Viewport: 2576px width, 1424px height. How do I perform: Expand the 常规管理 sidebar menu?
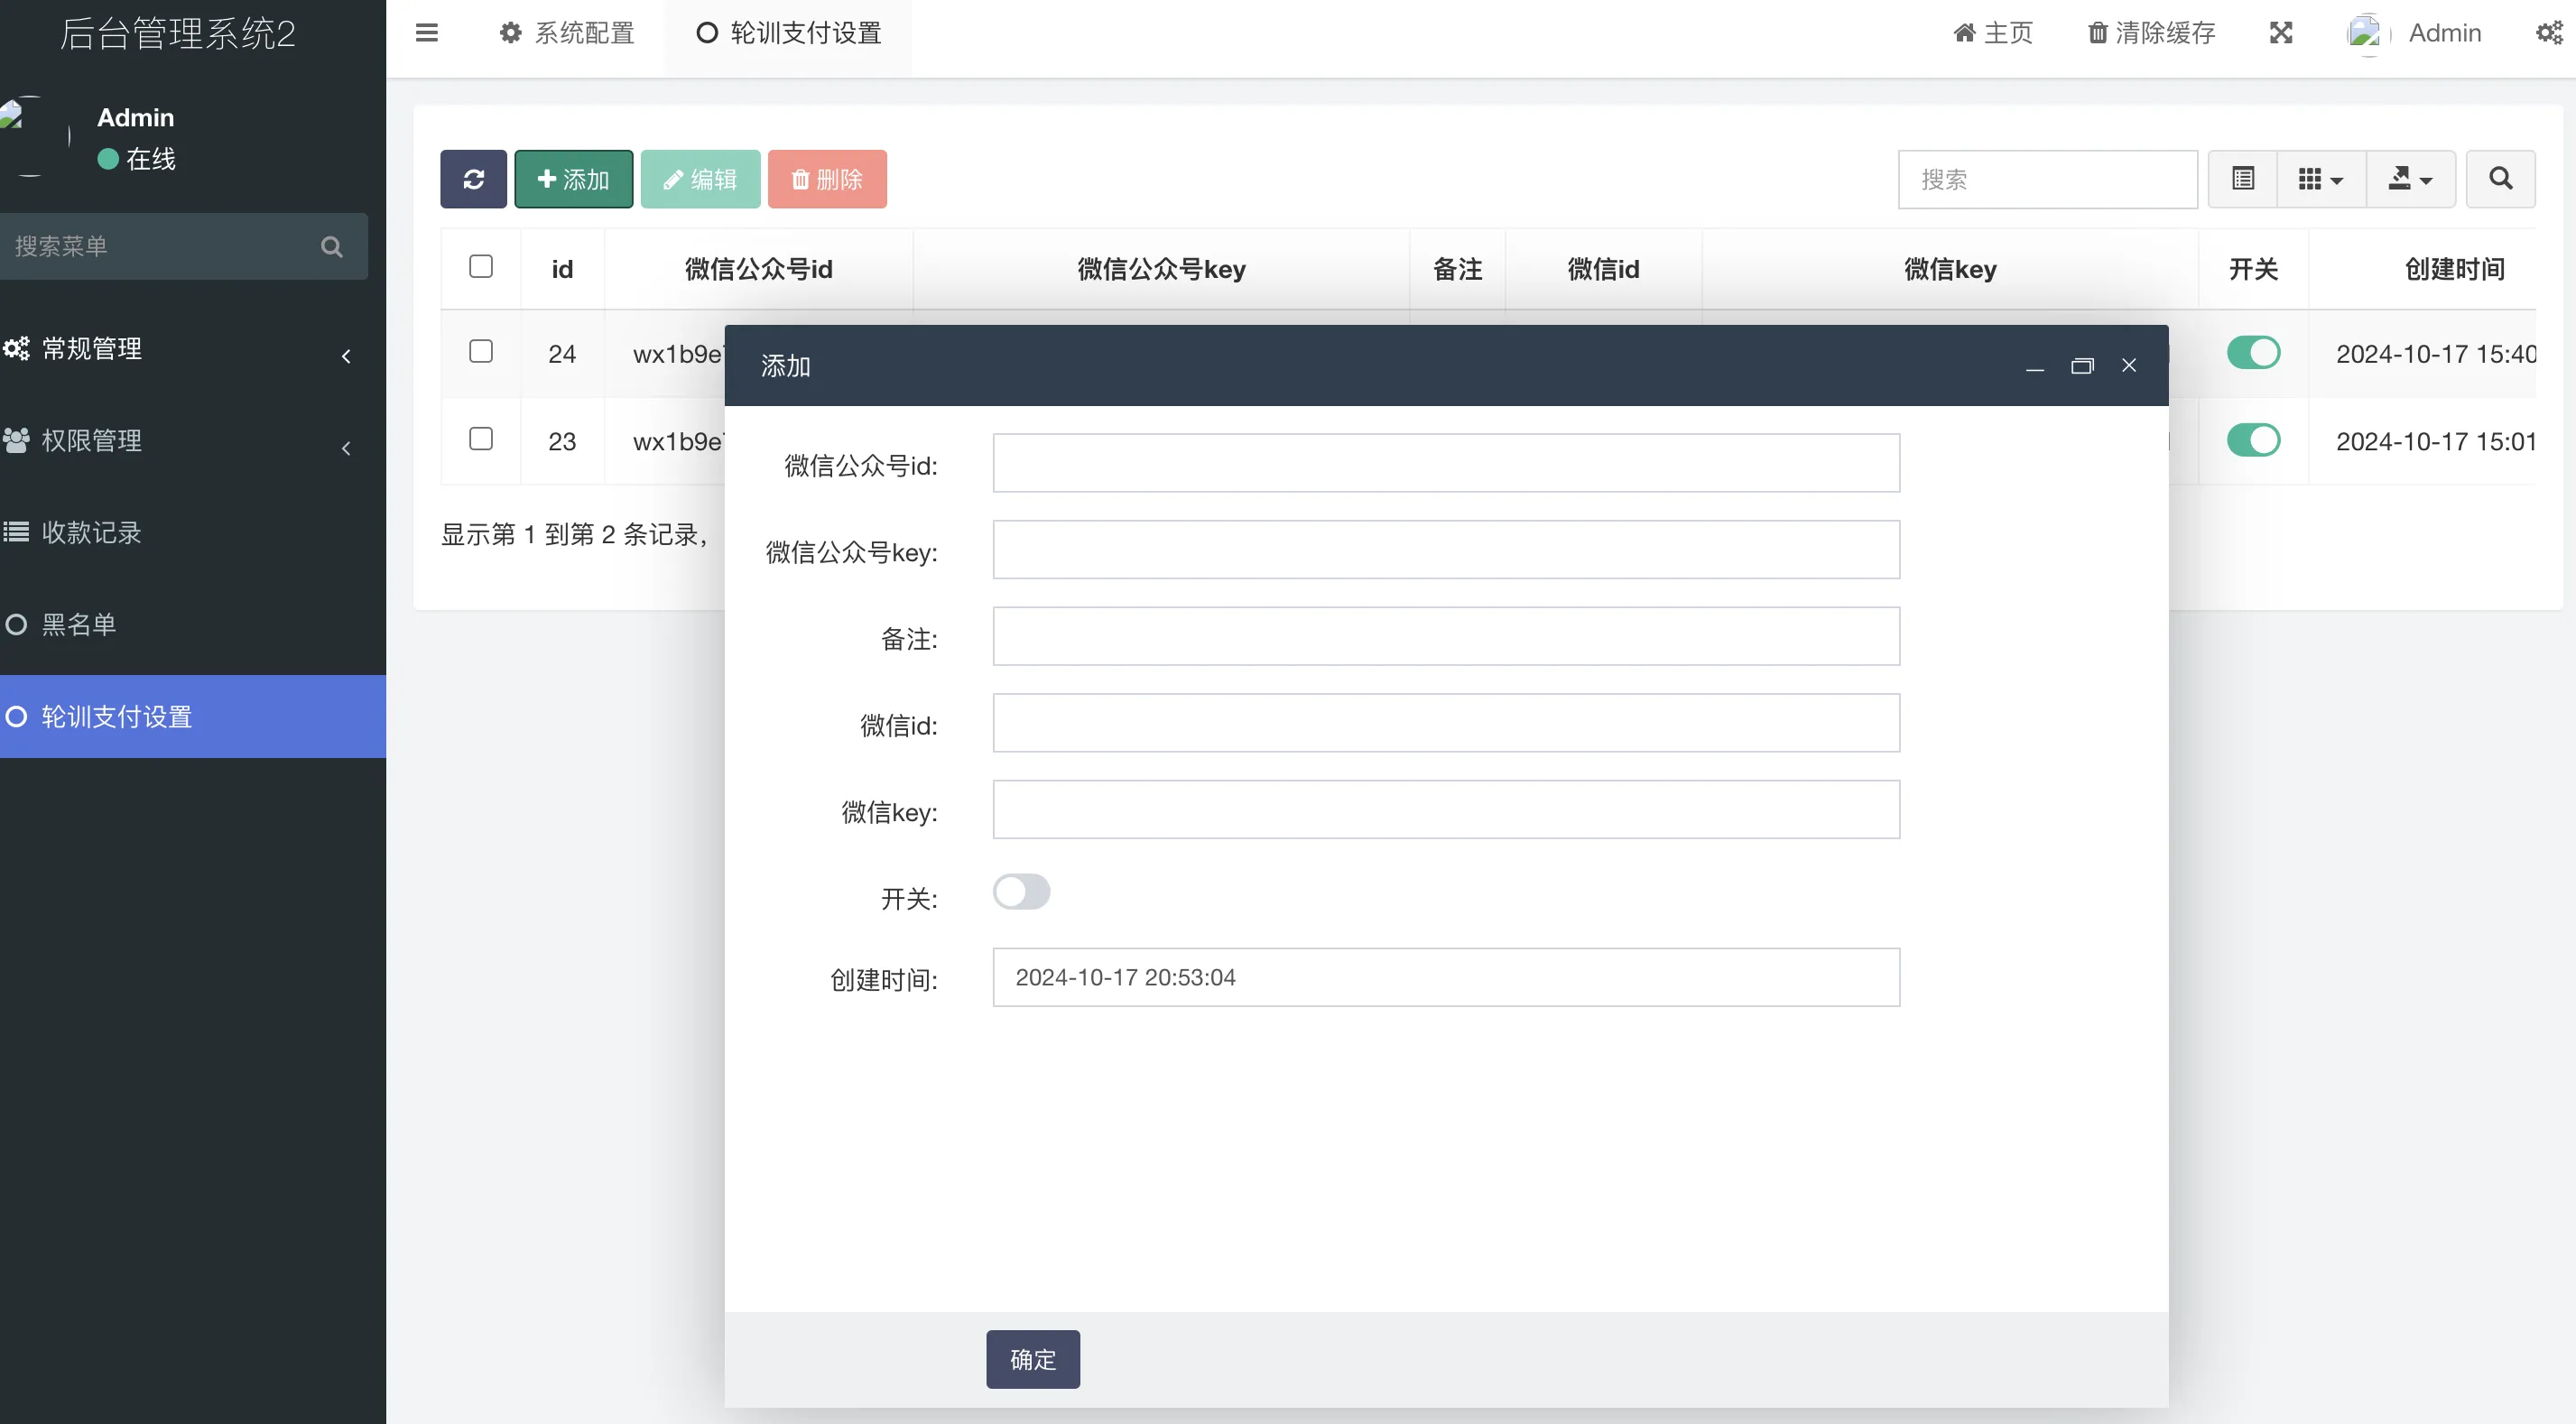click(x=92, y=349)
